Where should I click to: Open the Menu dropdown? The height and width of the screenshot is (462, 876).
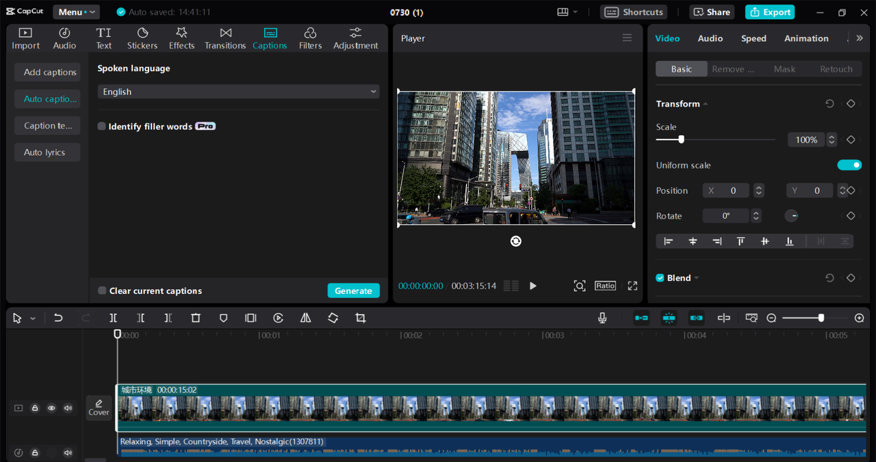[75, 12]
